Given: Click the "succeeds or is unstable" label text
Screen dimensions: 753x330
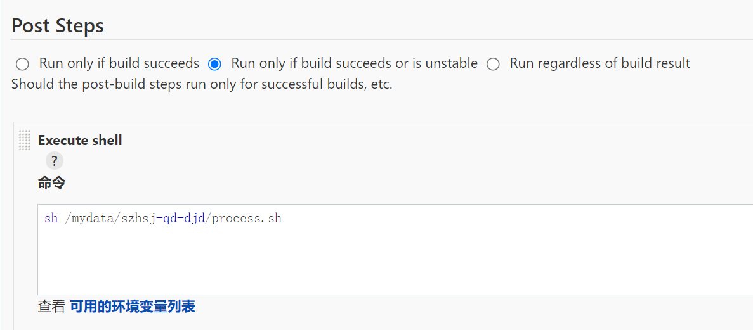Looking at the screenshot, I should click(354, 63).
